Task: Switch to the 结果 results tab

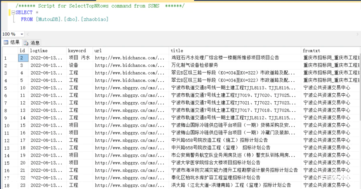Action: tap(12, 42)
